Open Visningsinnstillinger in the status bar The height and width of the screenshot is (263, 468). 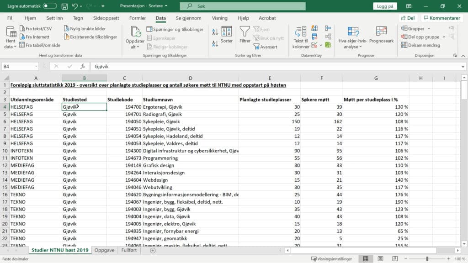332,259
